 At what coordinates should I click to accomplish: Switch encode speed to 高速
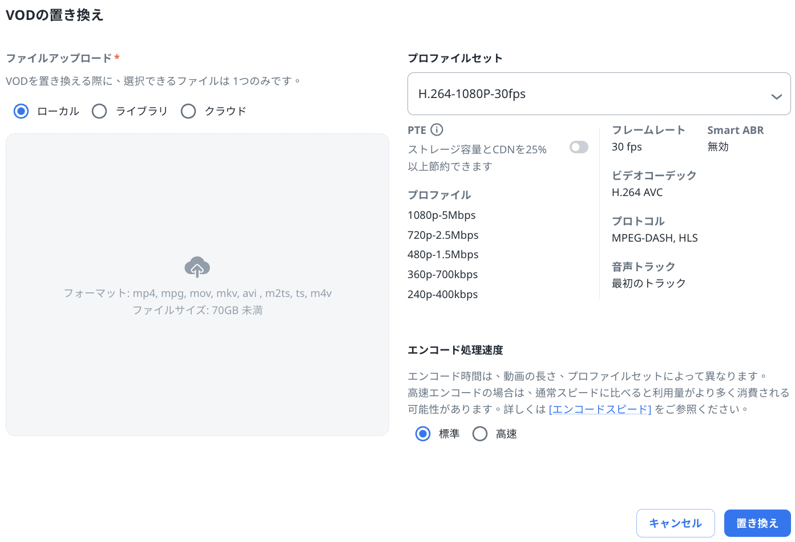tap(480, 434)
